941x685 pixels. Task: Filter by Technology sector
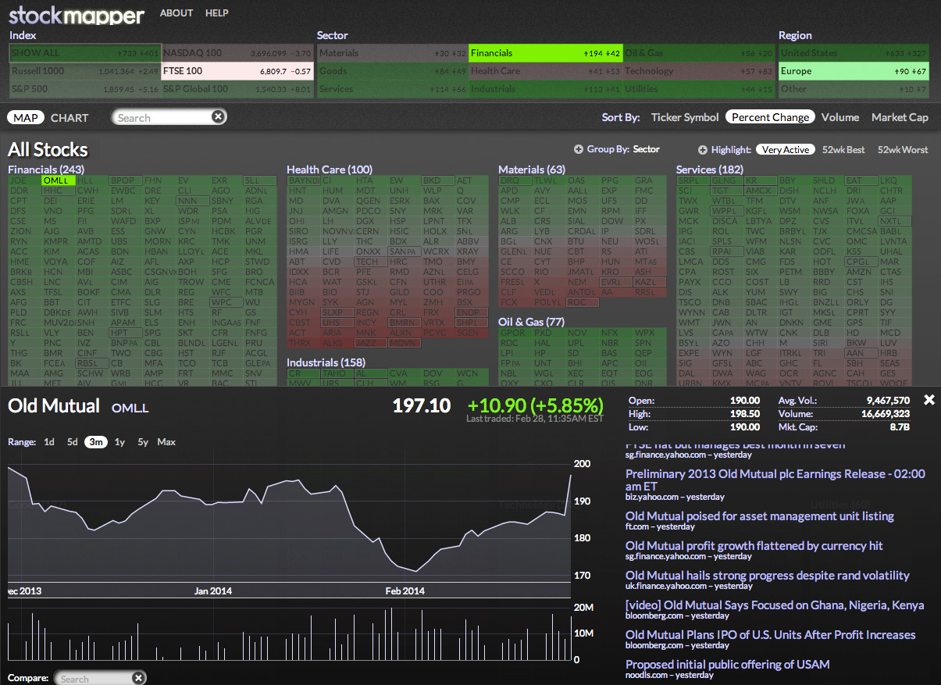point(698,71)
